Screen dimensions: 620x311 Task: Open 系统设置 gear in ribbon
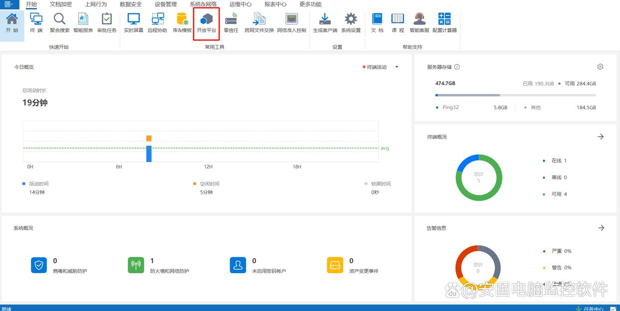click(x=351, y=23)
